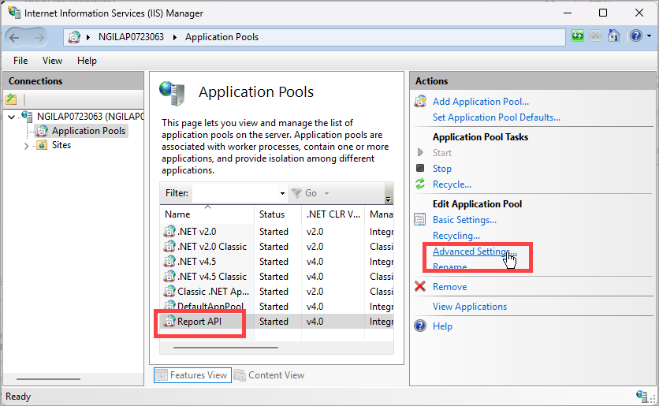
Task: Click the Stop action link
Action: pyautogui.click(x=442, y=169)
